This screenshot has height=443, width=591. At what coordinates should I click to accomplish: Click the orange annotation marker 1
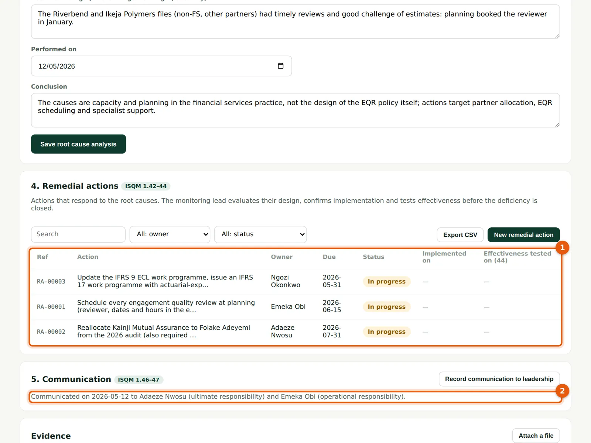(562, 247)
